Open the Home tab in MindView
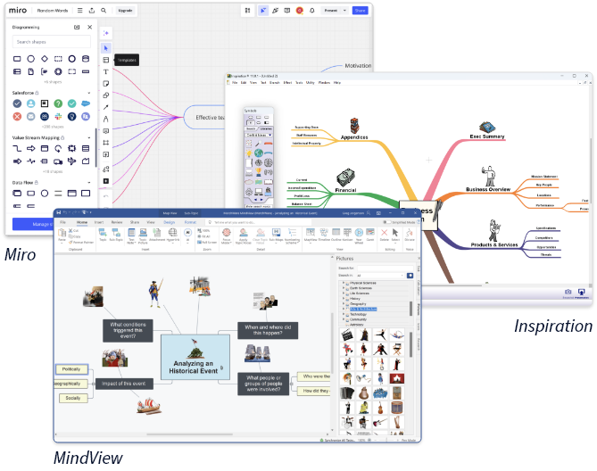 [82, 222]
